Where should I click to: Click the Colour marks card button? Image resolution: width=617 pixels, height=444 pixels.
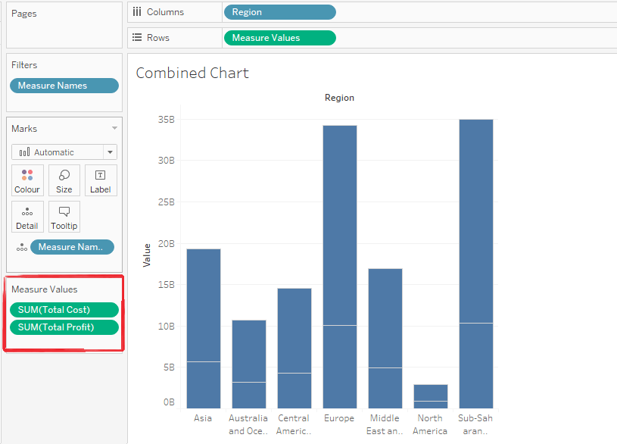coord(27,180)
